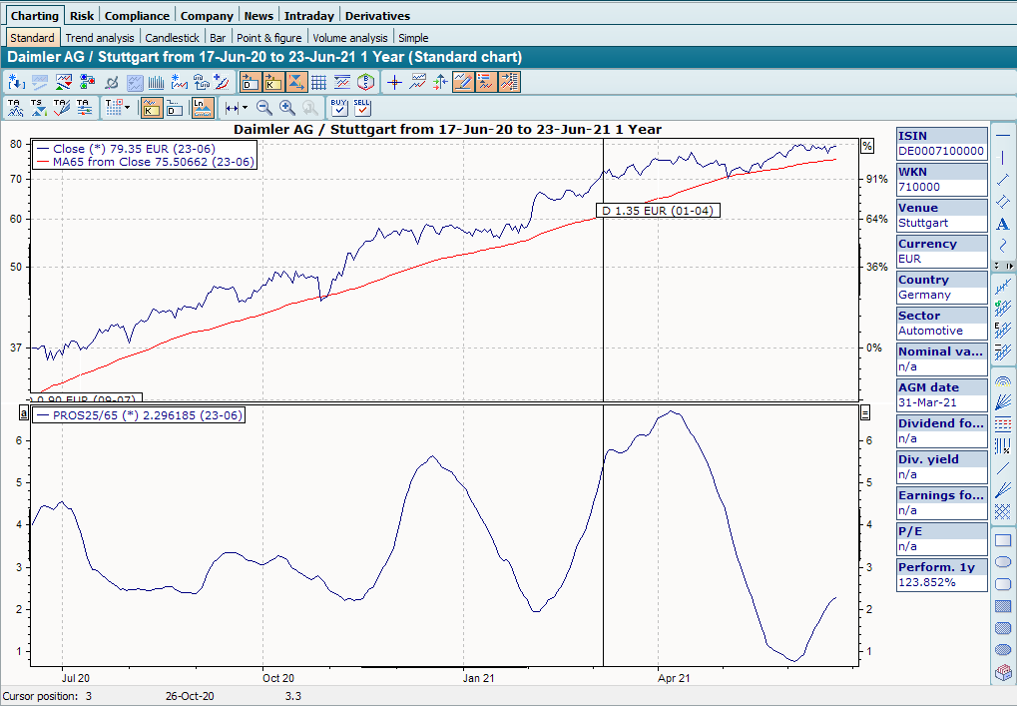Select the crosshair cursor tool
This screenshot has height=706, width=1017.
tap(393, 81)
